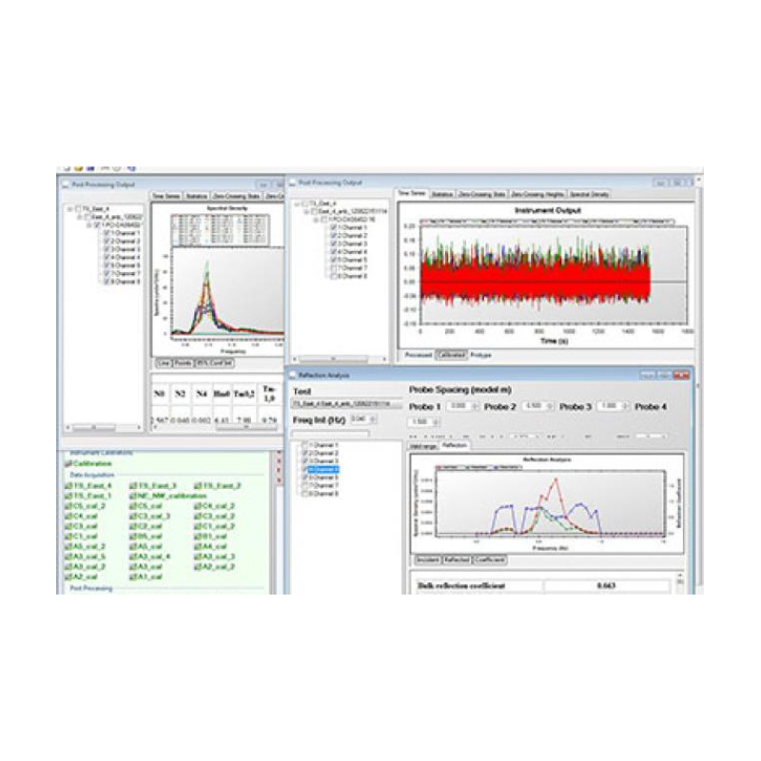Toggle 1 Channel 1 in Reflection Analysis list
The height and width of the screenshot is (761, 761).
[303, 445]
